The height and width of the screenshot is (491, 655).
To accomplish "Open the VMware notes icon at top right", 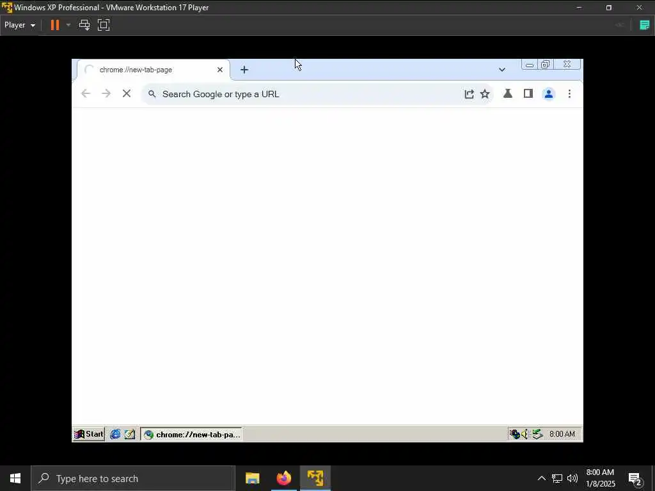I will [645, 25].
